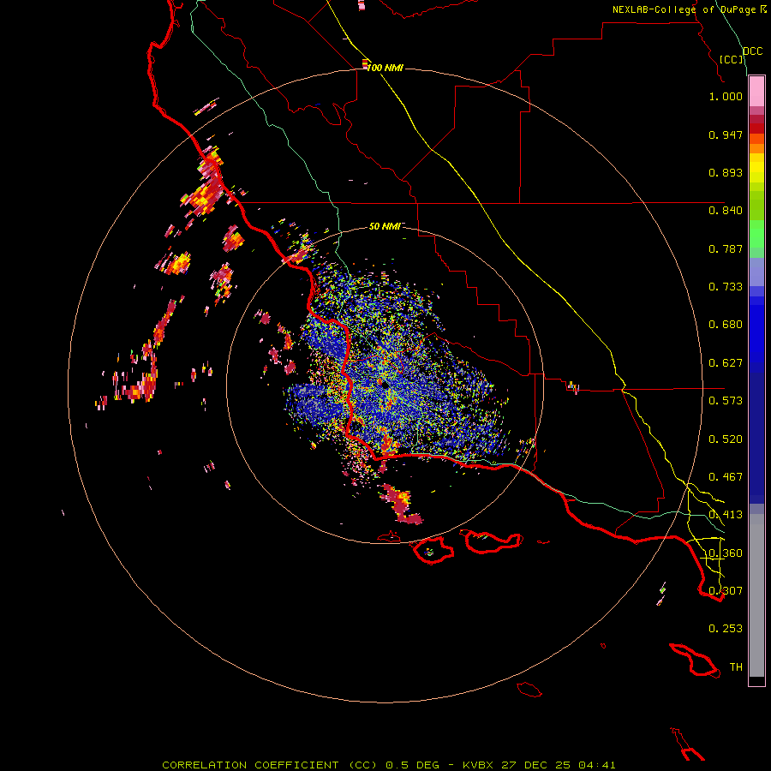Click the 0.467 scale value
The image size is (771, 771).
pos(726,477)
